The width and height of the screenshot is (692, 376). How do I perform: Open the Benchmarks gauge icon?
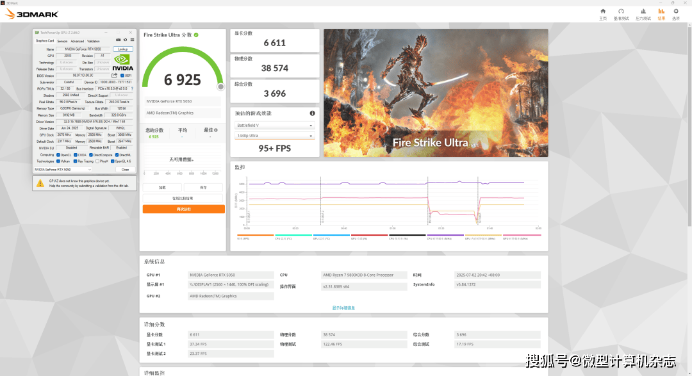click(621, 12)
